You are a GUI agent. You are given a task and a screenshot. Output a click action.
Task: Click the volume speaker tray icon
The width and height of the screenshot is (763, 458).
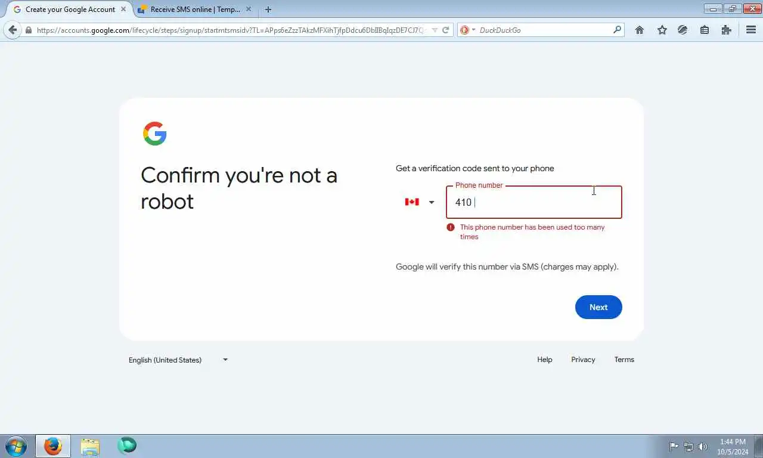(x=703, y=446)
